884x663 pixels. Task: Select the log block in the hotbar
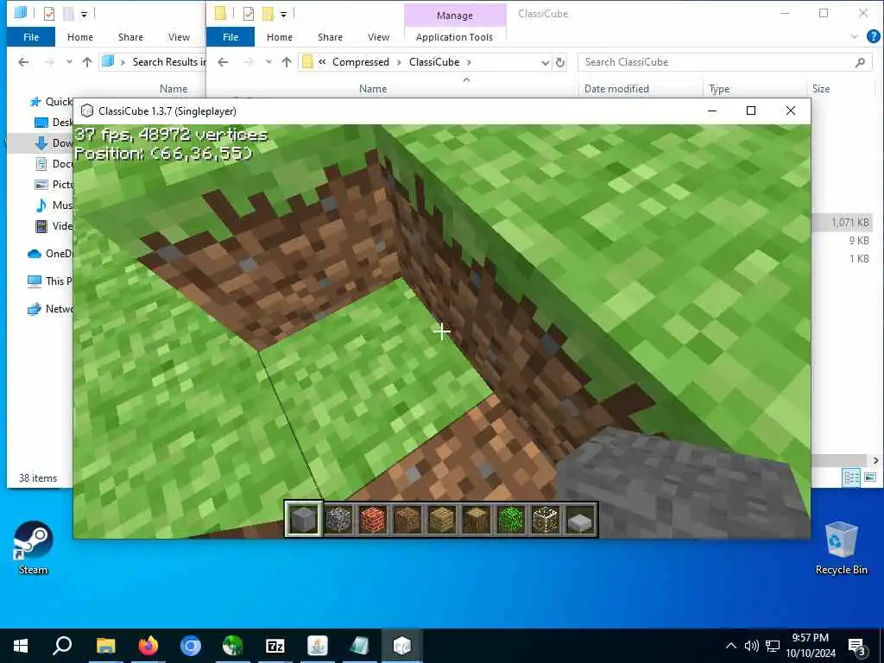[x=477, y=519]
